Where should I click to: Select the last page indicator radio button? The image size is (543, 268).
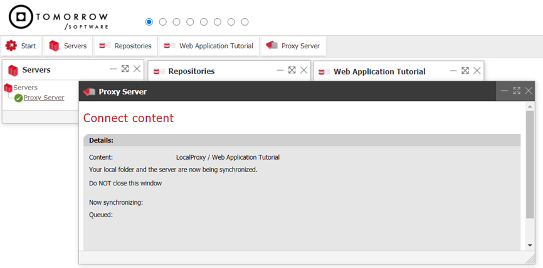point(245,22)
